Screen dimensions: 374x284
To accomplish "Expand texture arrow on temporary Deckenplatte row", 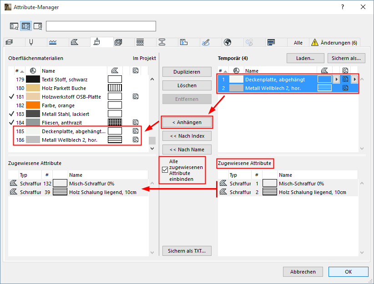I will click(x=354, y=80).
